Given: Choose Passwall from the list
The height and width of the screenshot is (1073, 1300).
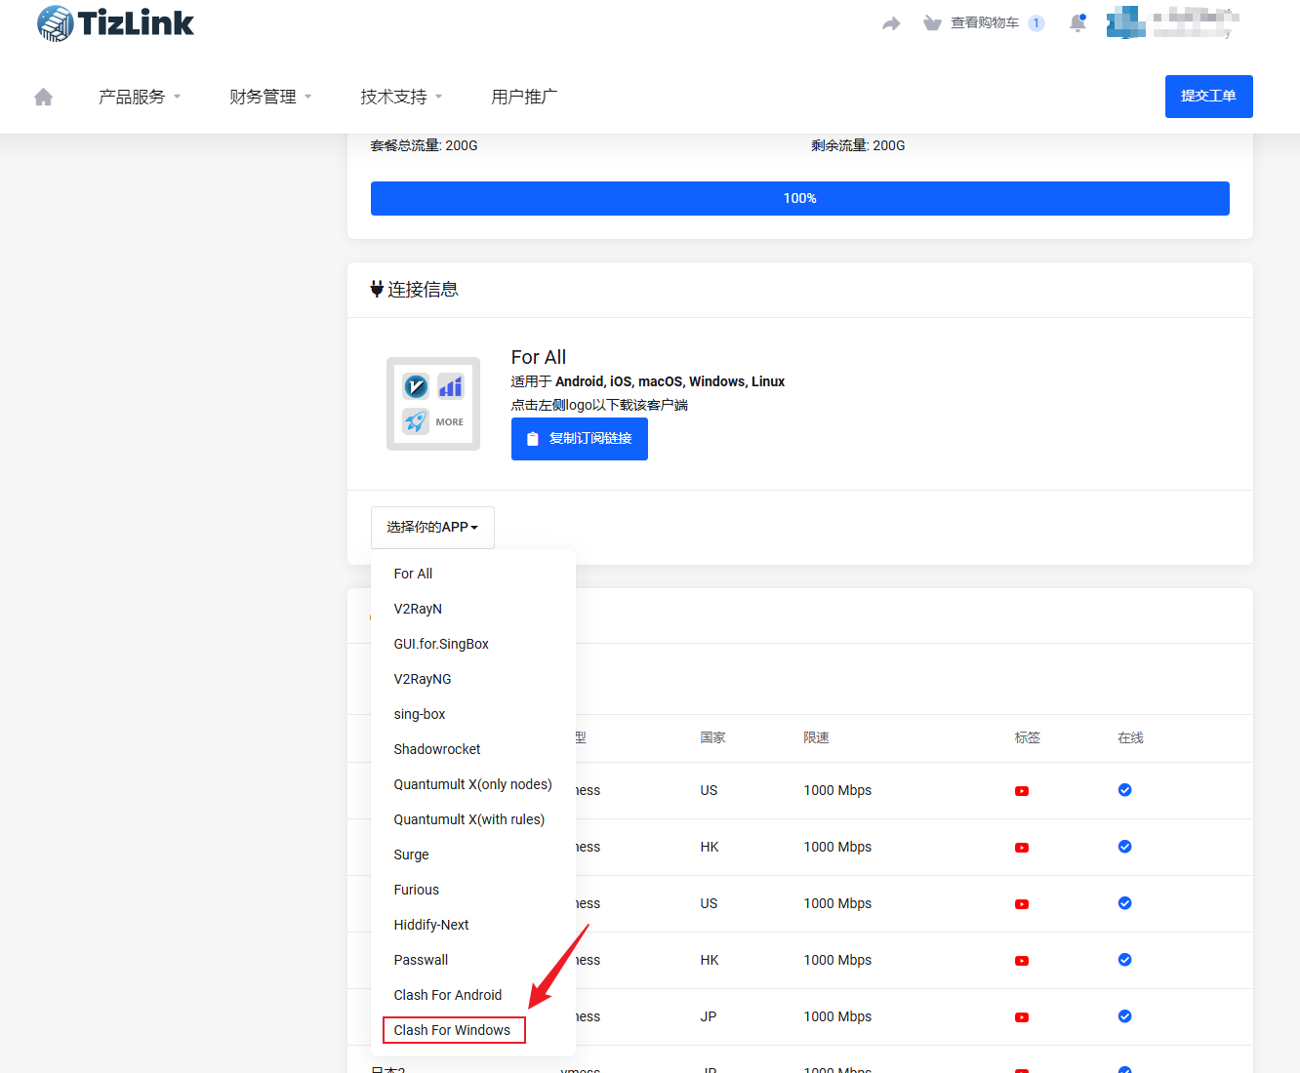Looking at the screenshot, I should (473, 960).
